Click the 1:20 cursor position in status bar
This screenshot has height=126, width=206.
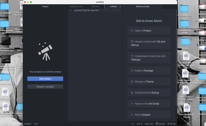coord(36,124)
